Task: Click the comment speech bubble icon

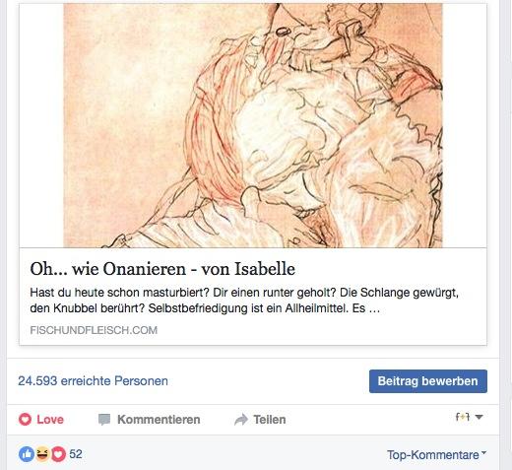Action: [104, 420]
